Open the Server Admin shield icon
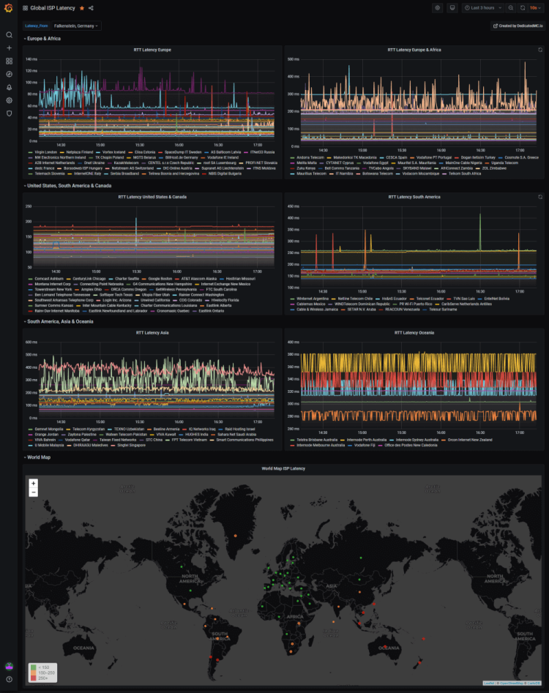The image size is (549, 693). coord(9,113)
